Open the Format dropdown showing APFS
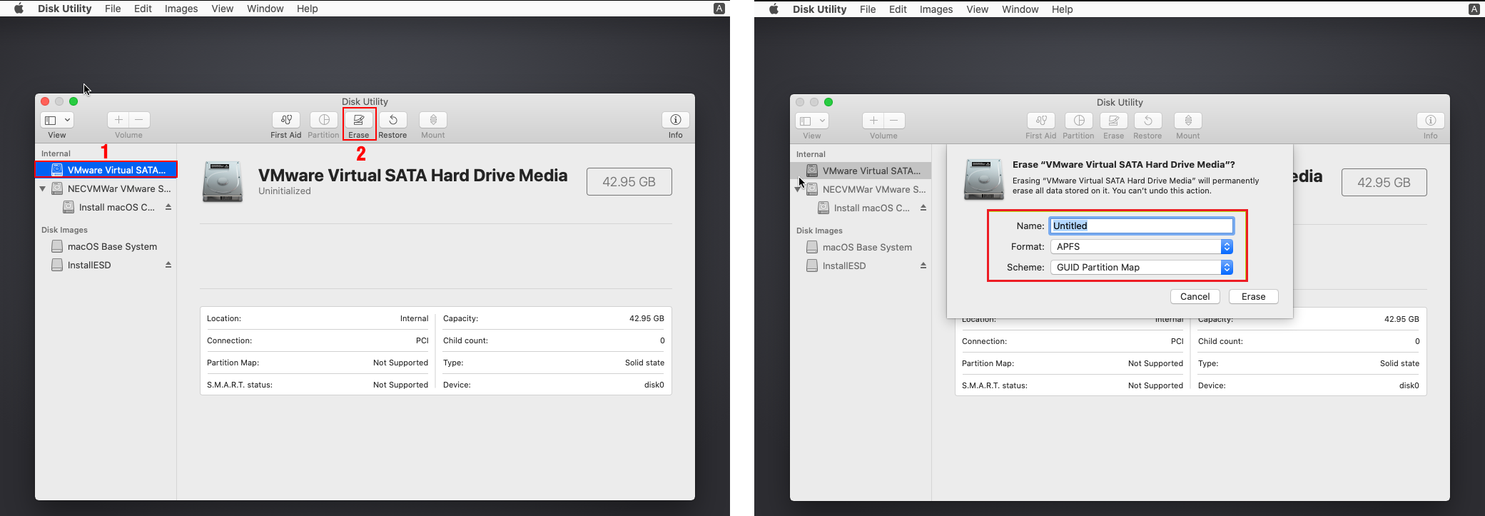This screenshot has width=1485, height=516. (1141, 246)
